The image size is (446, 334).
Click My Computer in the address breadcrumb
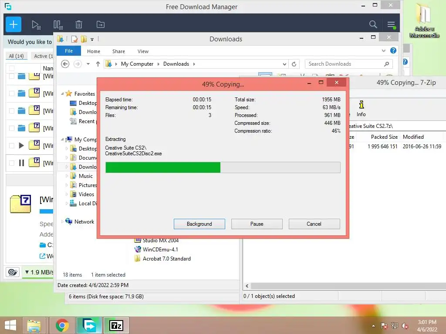137,64
